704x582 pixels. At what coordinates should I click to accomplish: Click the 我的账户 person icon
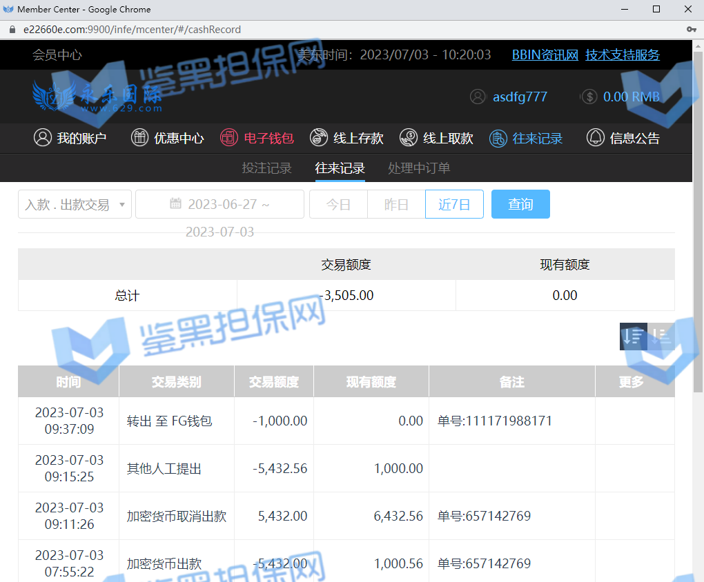click(x=43, y=138)
